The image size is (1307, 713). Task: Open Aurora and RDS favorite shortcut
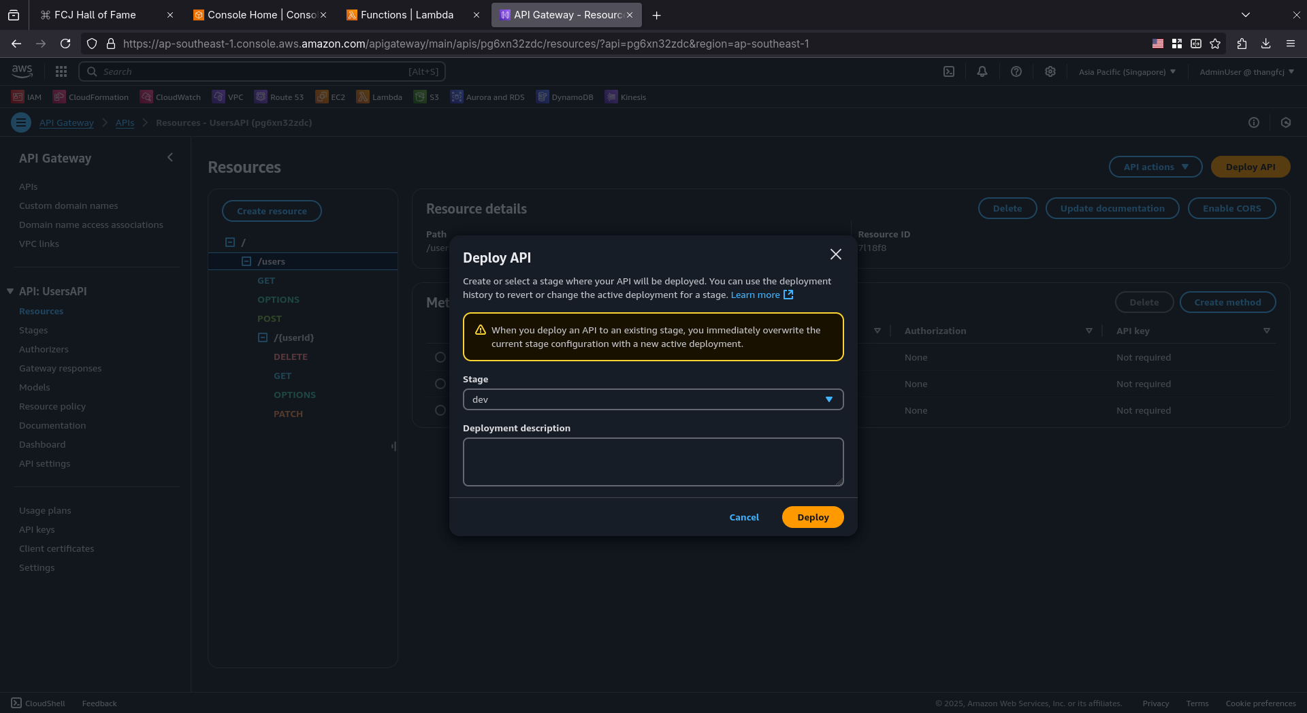pyautogui.click(x=487, y=97)
